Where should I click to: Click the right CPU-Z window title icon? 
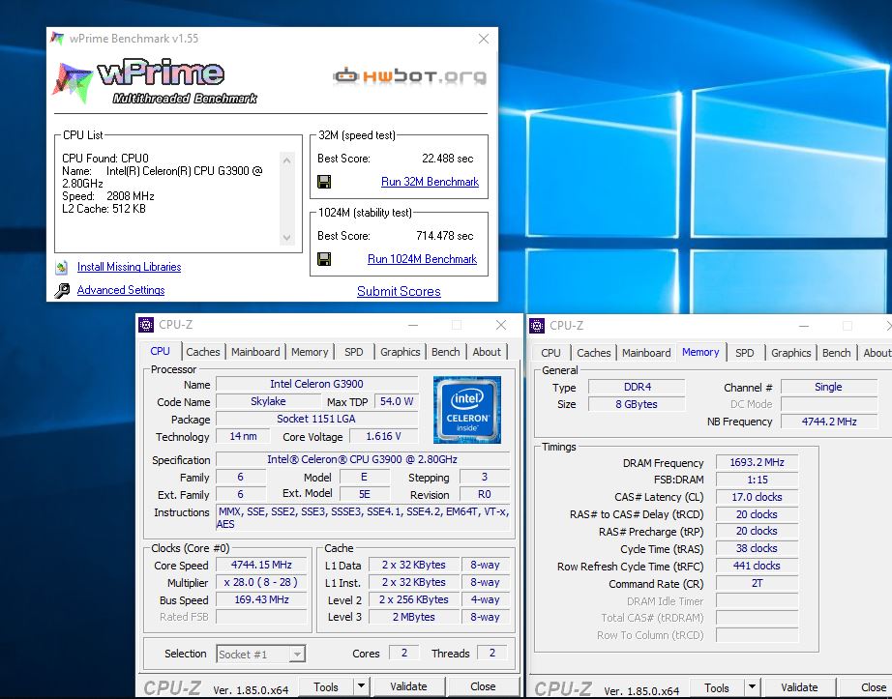536,326
